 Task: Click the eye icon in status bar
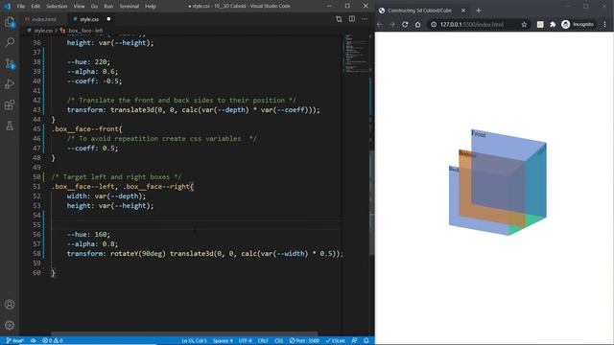(34, 341)
